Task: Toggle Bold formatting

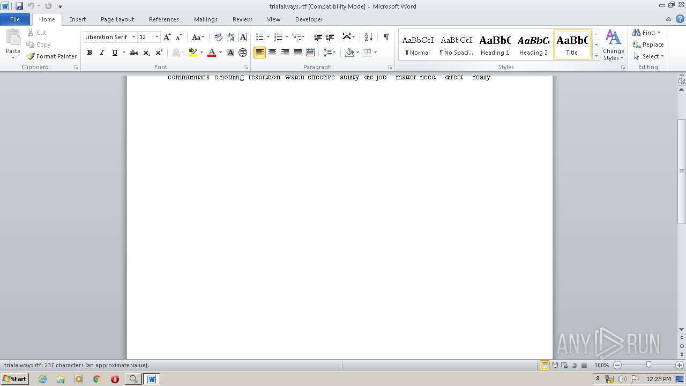Action: [90, 53]
